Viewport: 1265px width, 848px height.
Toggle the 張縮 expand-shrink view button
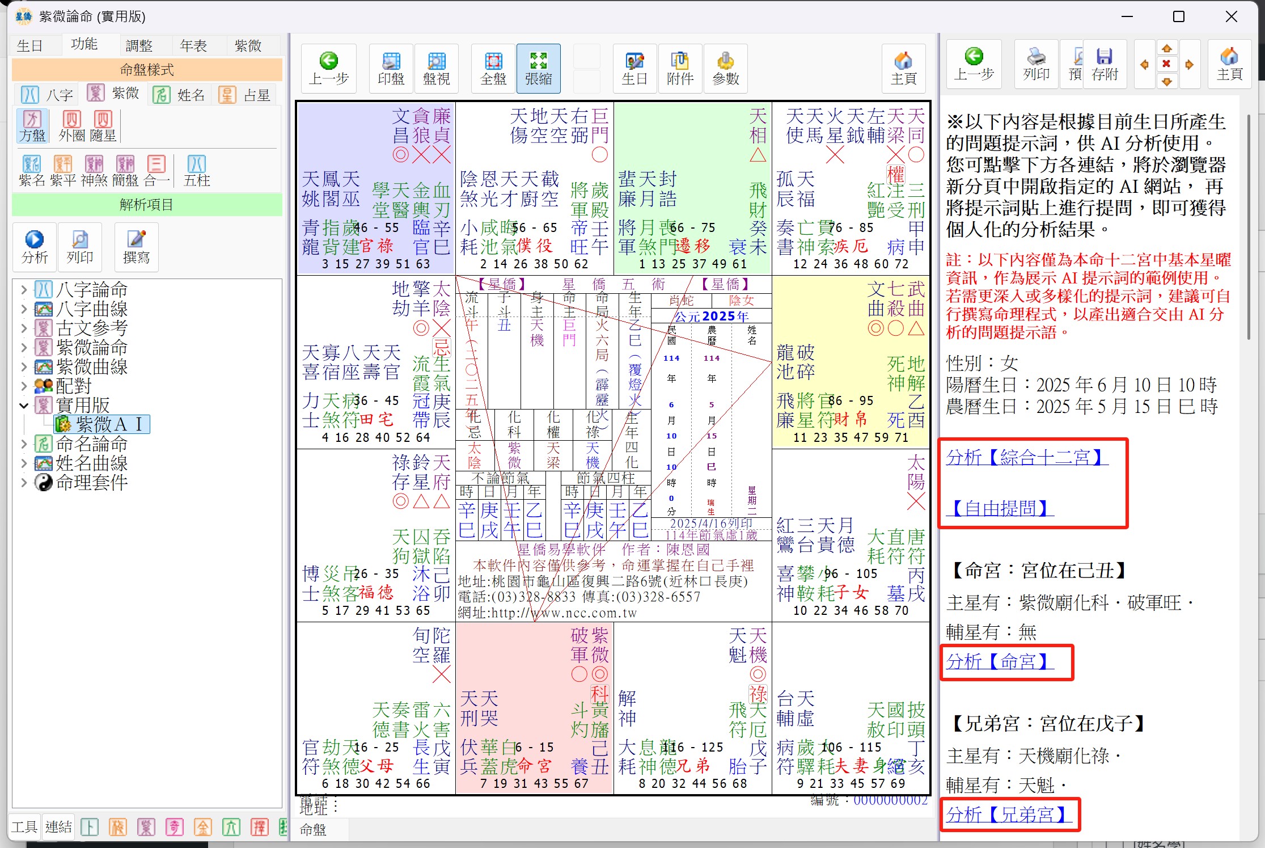click(538, 68)
